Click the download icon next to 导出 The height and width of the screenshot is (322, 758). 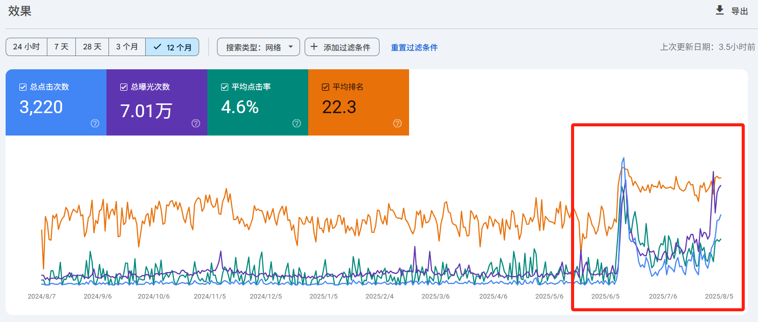(720, 10)
